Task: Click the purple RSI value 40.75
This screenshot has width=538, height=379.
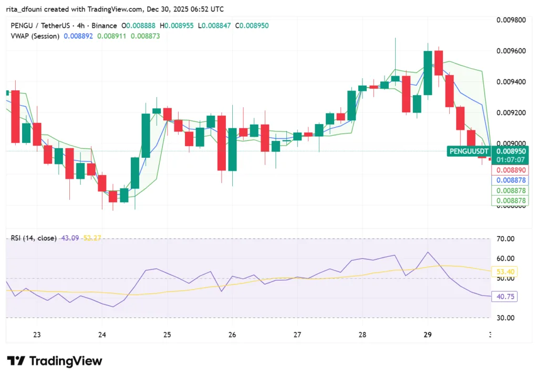Action: pos(505,296)
